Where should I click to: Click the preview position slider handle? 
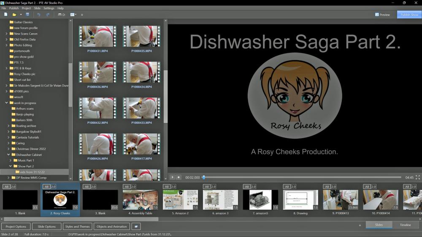204,177
